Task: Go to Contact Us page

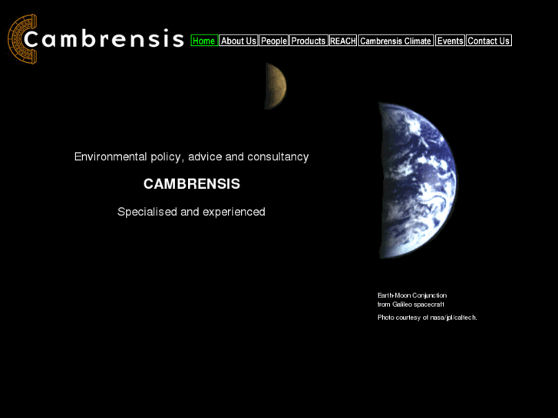Action: [x=489, y=41]
